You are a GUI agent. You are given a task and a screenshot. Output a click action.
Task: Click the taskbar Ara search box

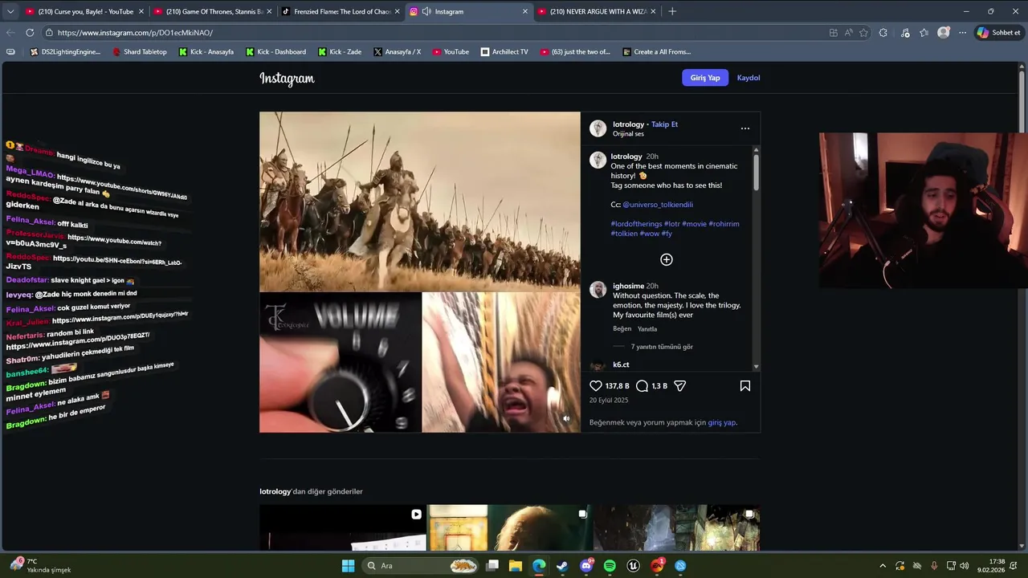click(421, 566)
